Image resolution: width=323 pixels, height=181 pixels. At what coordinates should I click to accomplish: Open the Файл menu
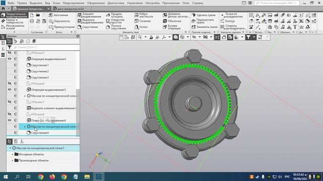[x=11, y=3]
